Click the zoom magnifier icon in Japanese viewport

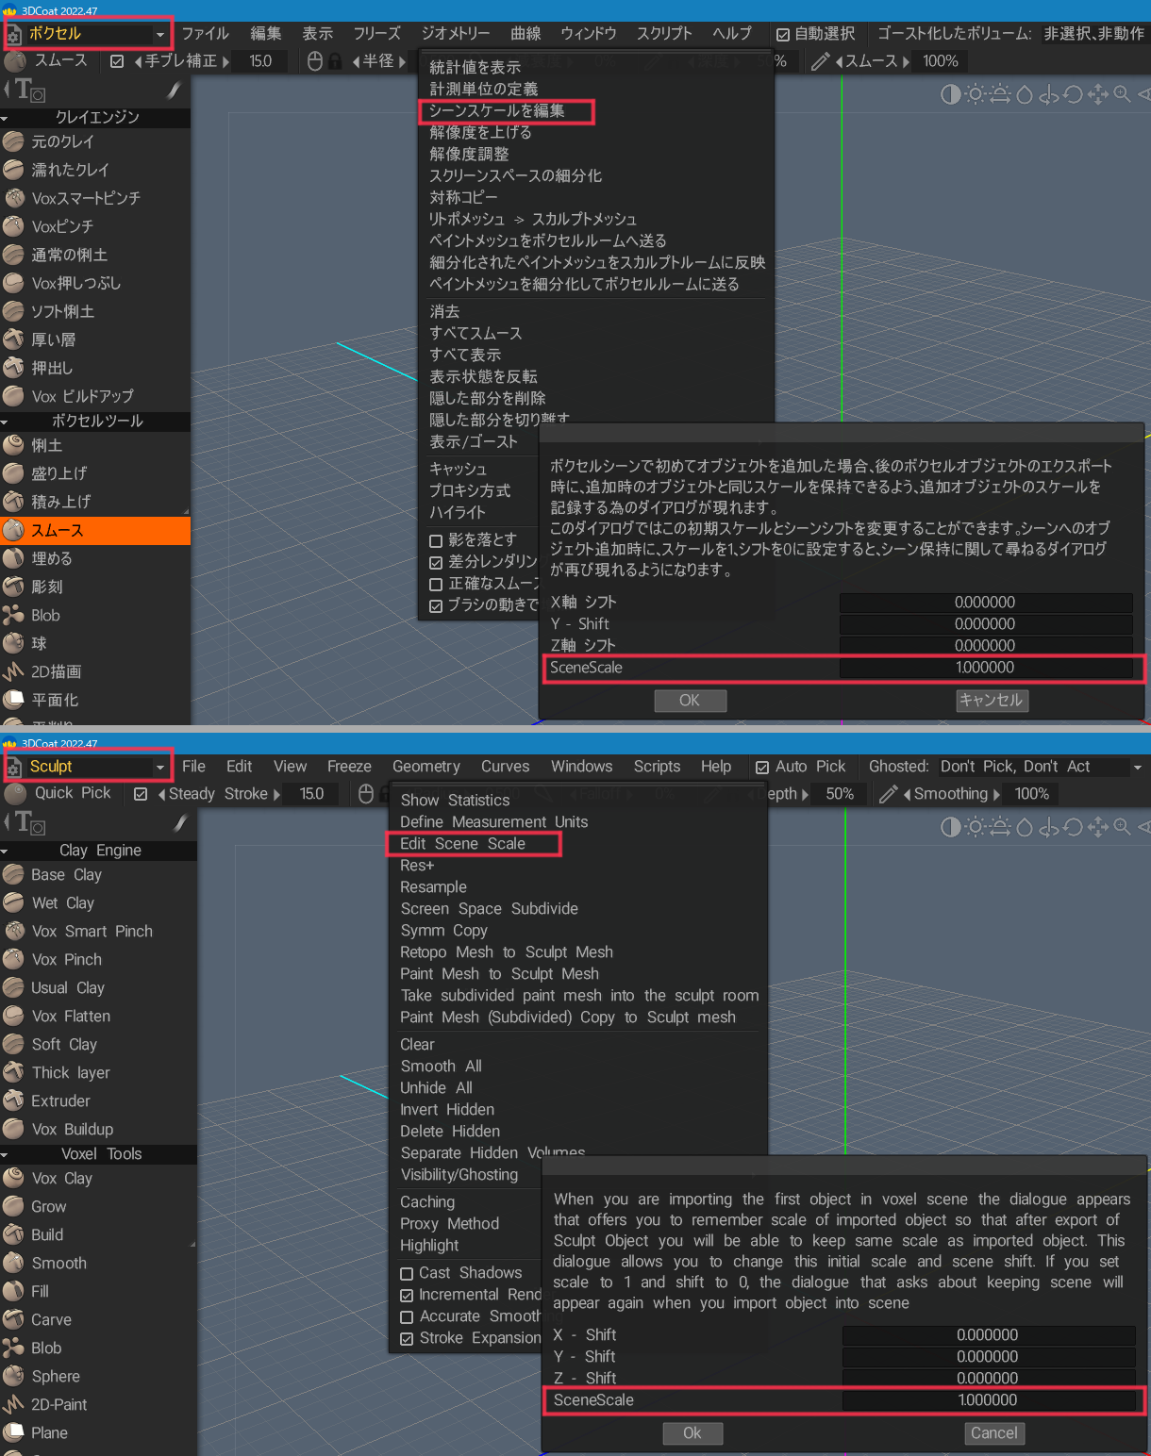[1122, 94]
